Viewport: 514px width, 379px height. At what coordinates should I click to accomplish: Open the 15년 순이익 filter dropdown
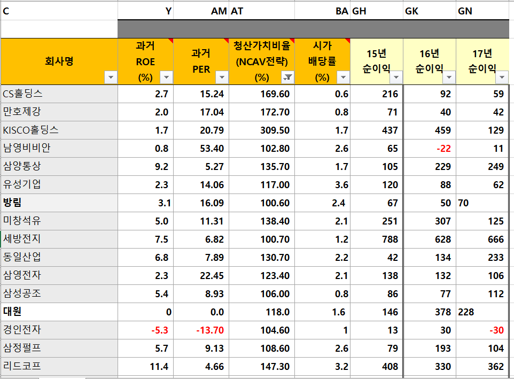pos(396,78)
